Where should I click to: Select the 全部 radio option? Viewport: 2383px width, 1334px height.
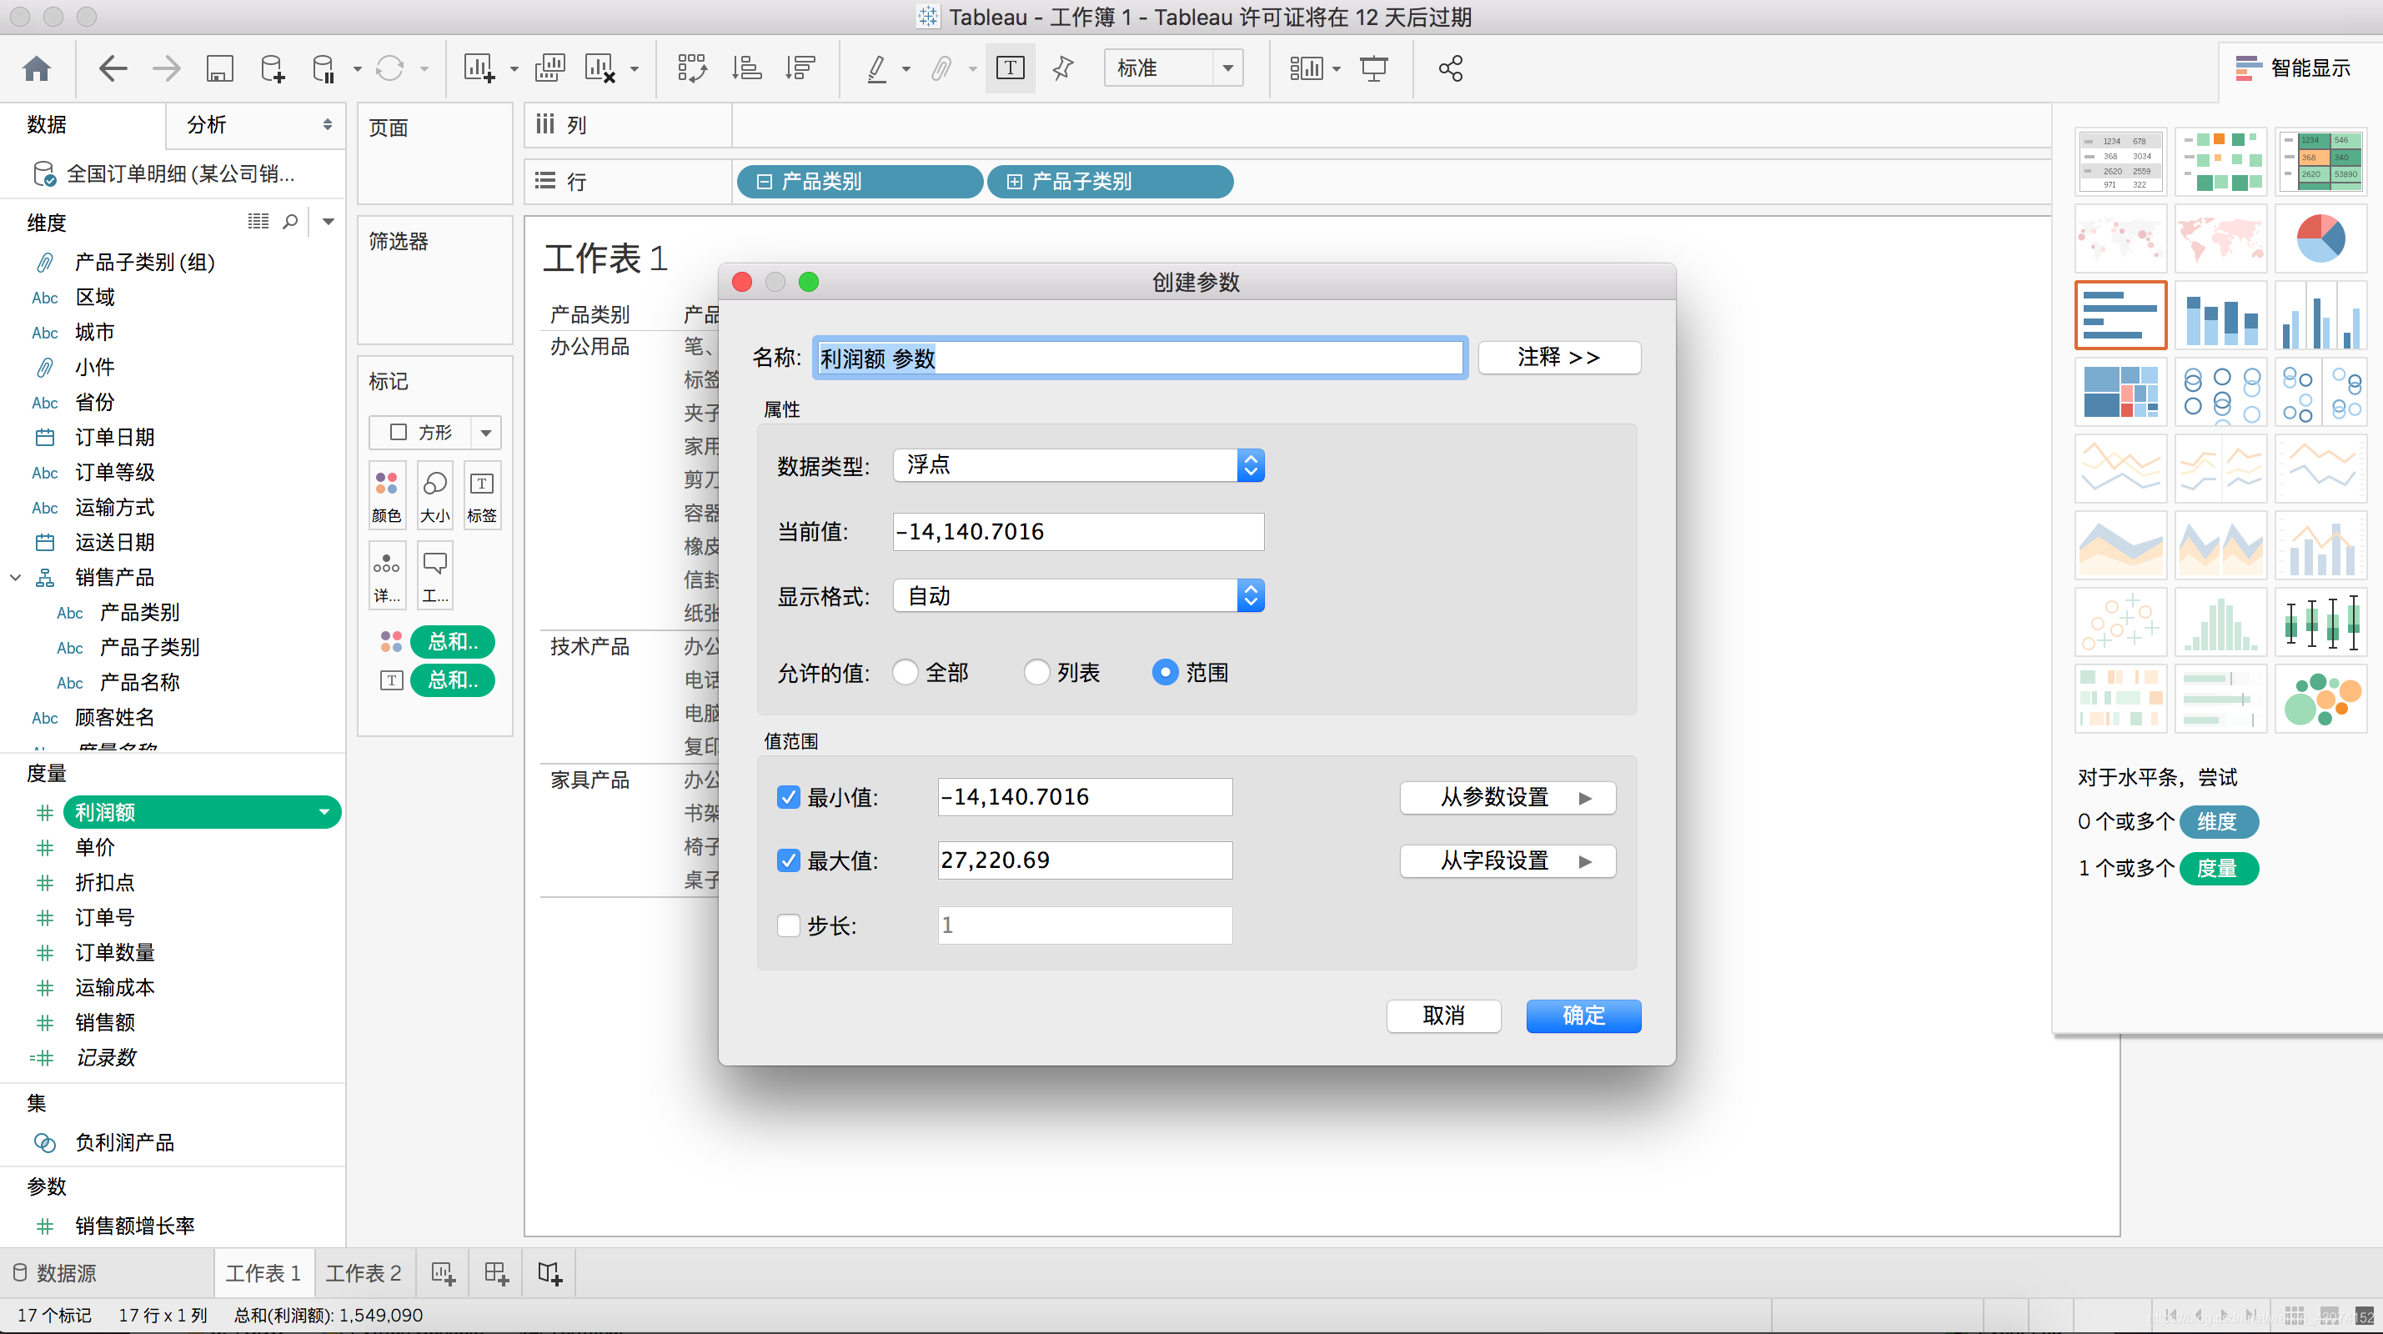pos(906,673)
